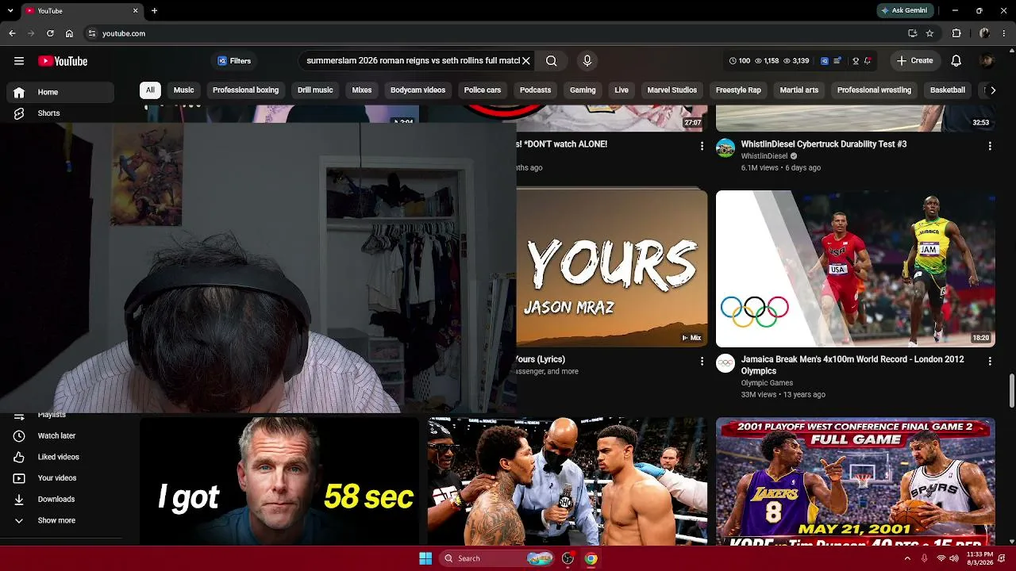This screenshot has height=571, width=1016.
Task: Open Downloads in the sidebar
Action: 60,500
